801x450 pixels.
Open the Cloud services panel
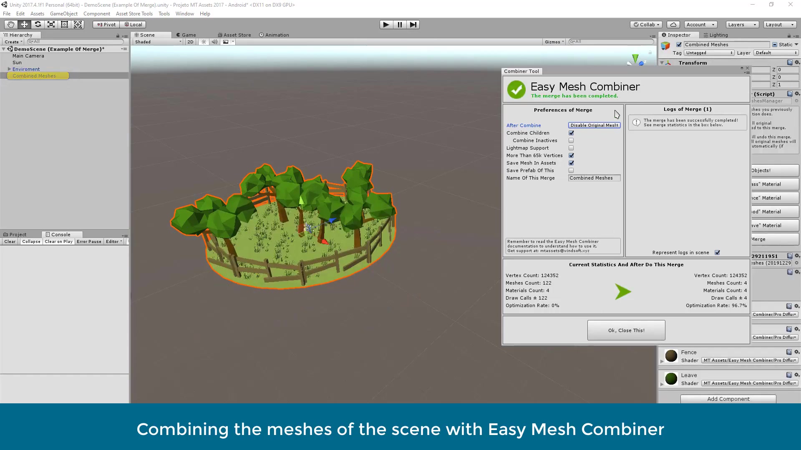click(x=673, y=25)
